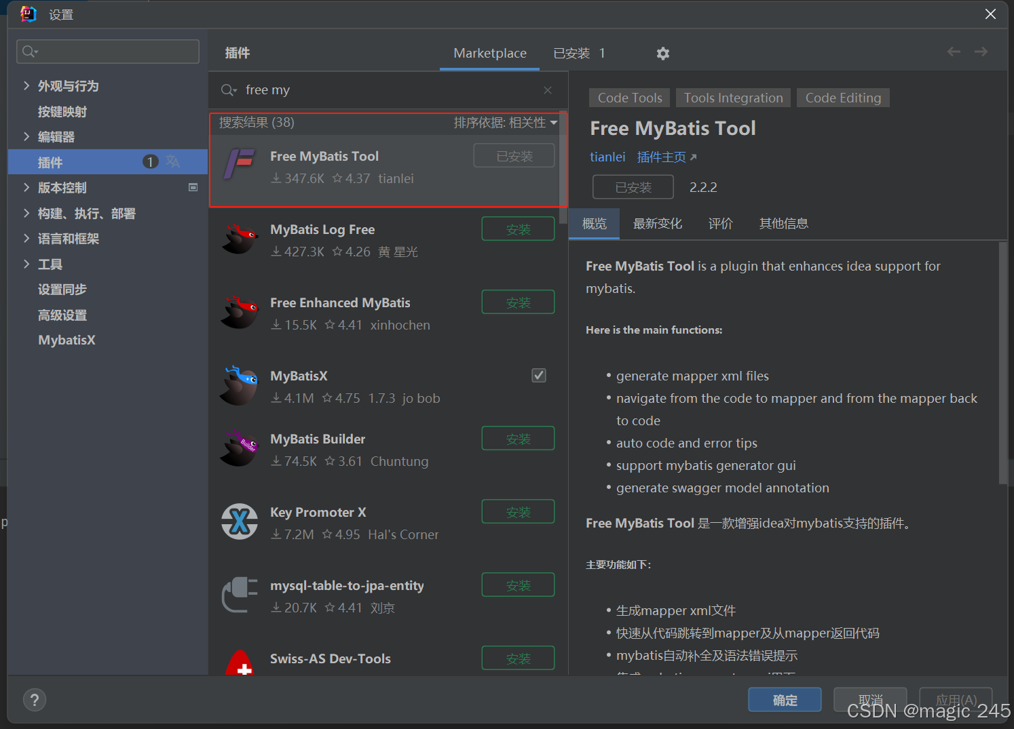This screenshot has height=729, width=1014.
Task: Select the 插件 settings item
Action: click(x=108, y=162)
